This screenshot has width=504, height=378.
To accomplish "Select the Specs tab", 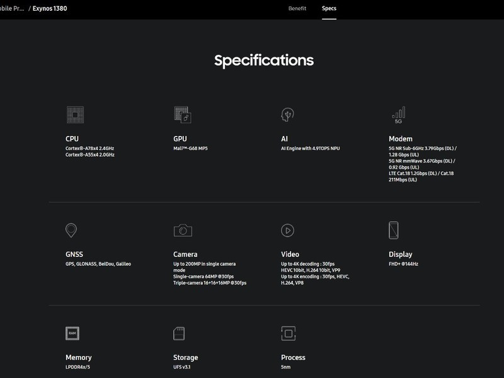I will [x=329, y=8].
